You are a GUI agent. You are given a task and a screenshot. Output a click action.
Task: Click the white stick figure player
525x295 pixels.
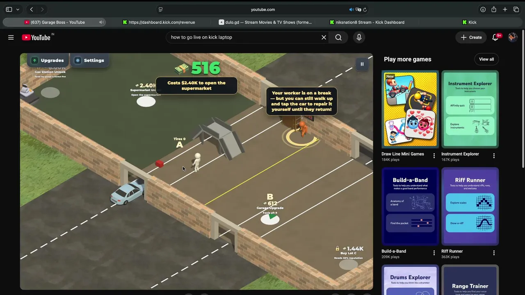pos(197,162)
